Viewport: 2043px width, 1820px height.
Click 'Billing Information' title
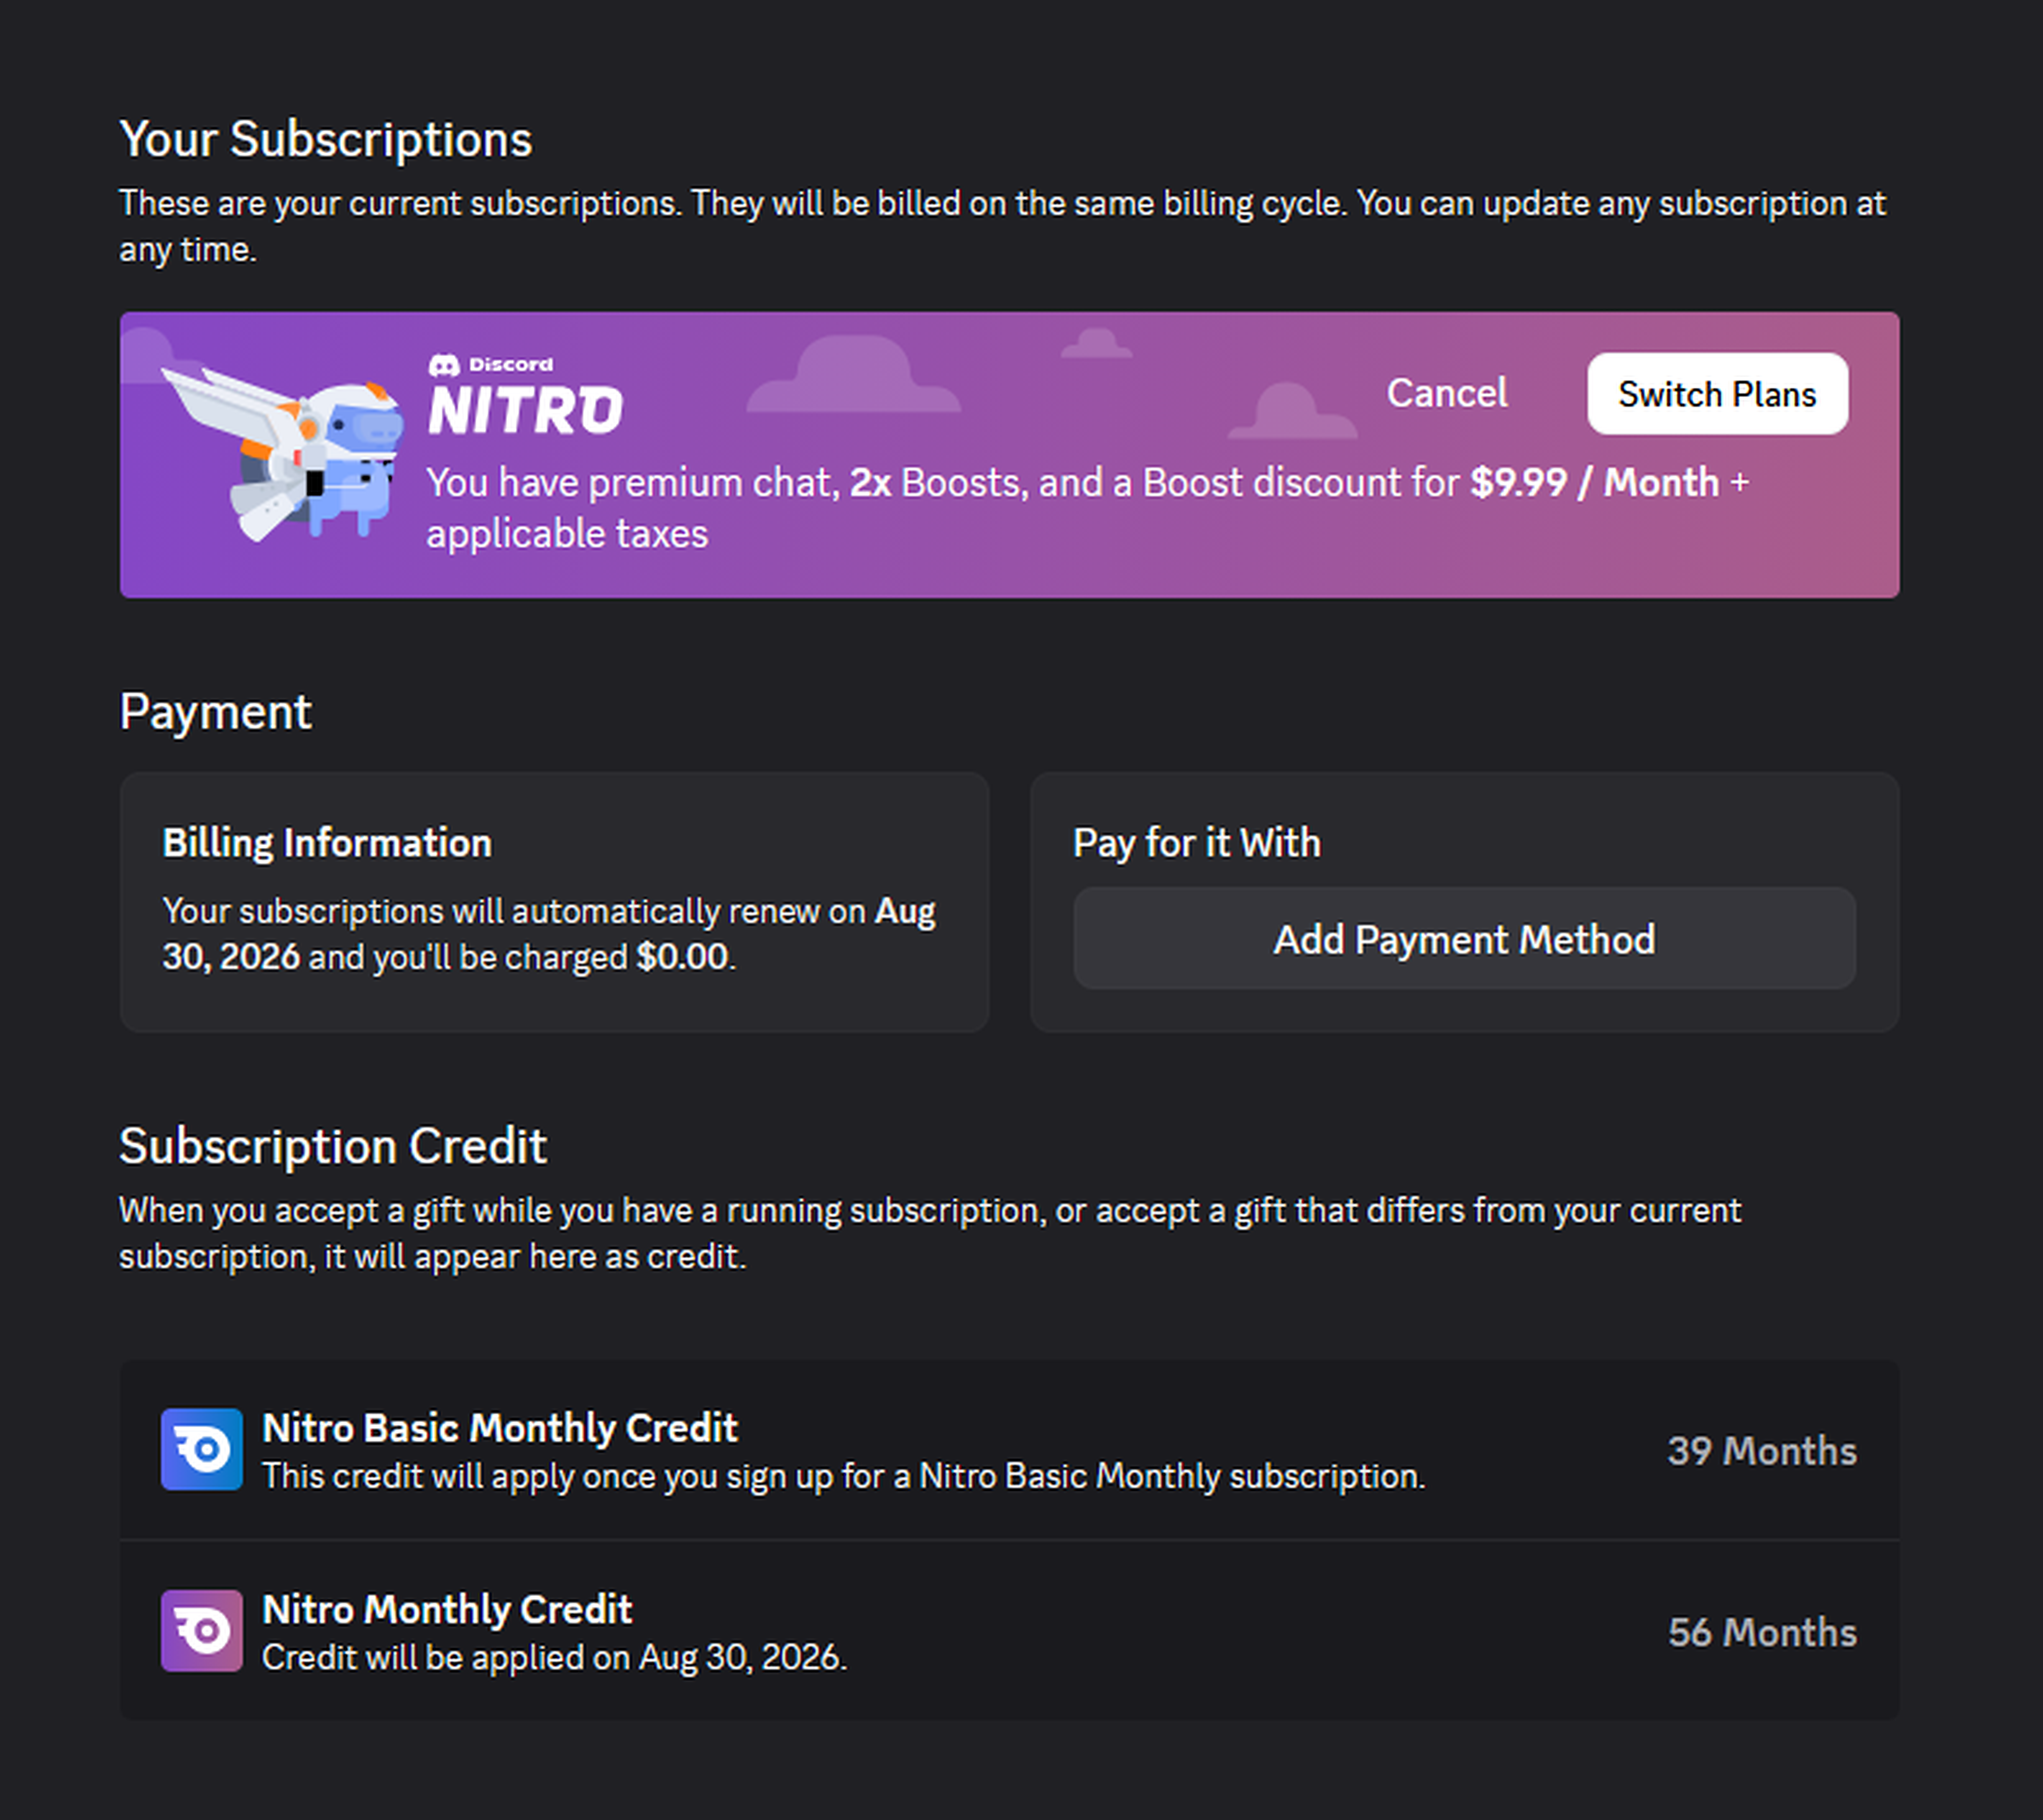click(327, 843)
